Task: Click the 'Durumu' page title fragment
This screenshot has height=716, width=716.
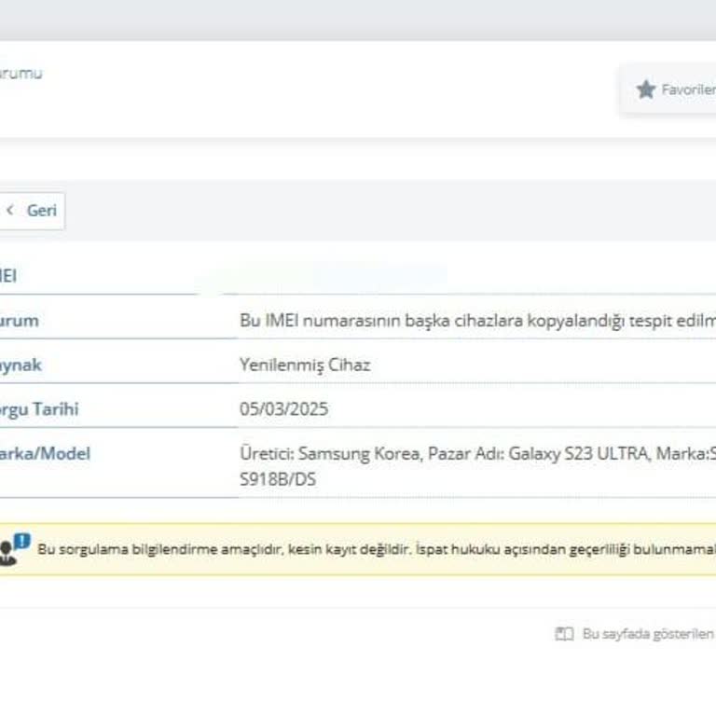Action: [21, 73]
